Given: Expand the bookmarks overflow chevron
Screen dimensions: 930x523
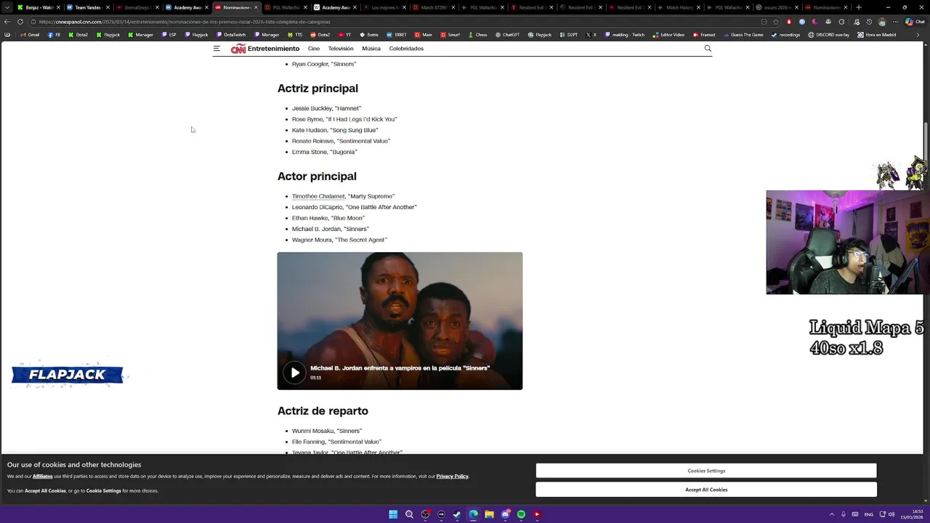Looking at the screenshot, I should (917, 35).
